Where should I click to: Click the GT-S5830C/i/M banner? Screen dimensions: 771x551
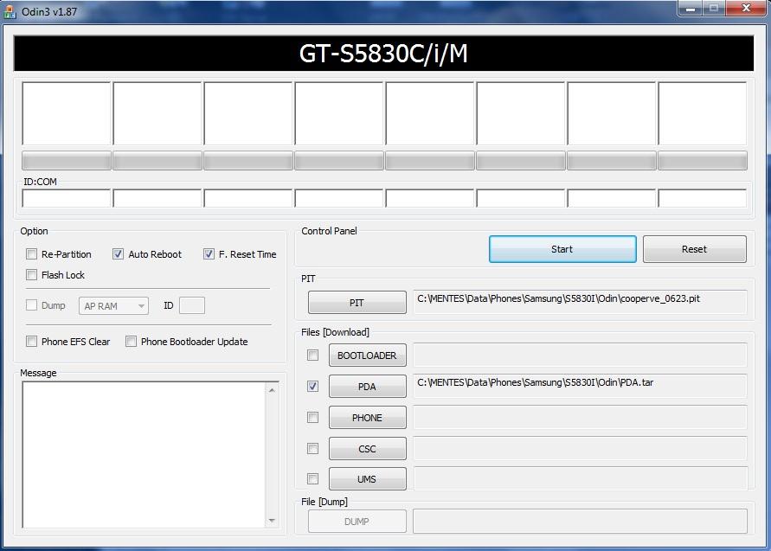(x=383, y=53)
